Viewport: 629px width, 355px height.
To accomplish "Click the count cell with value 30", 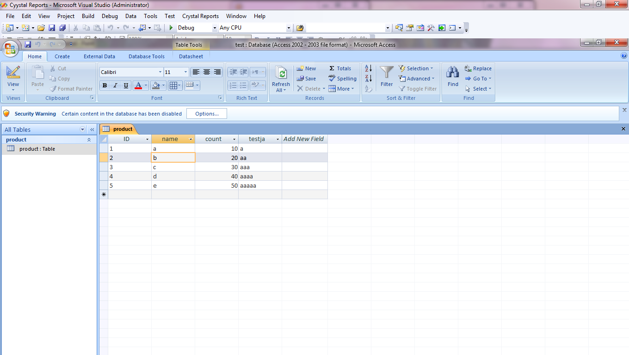I will (x=216, y=167).
